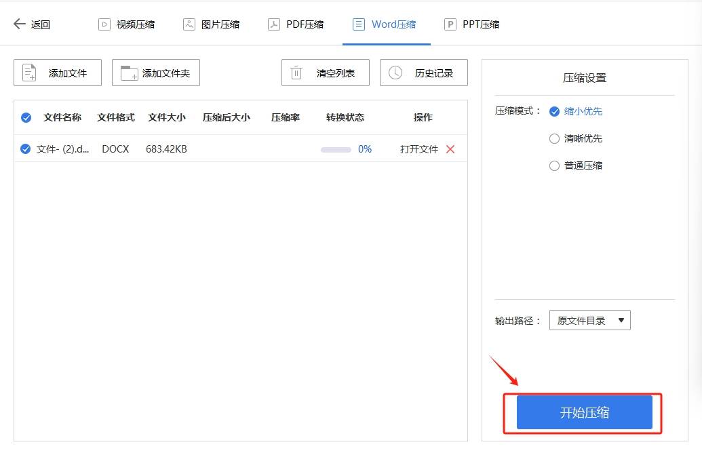Click the 0% status text
The height and width of the screenshot is (455, 702).
click(365, 149)
